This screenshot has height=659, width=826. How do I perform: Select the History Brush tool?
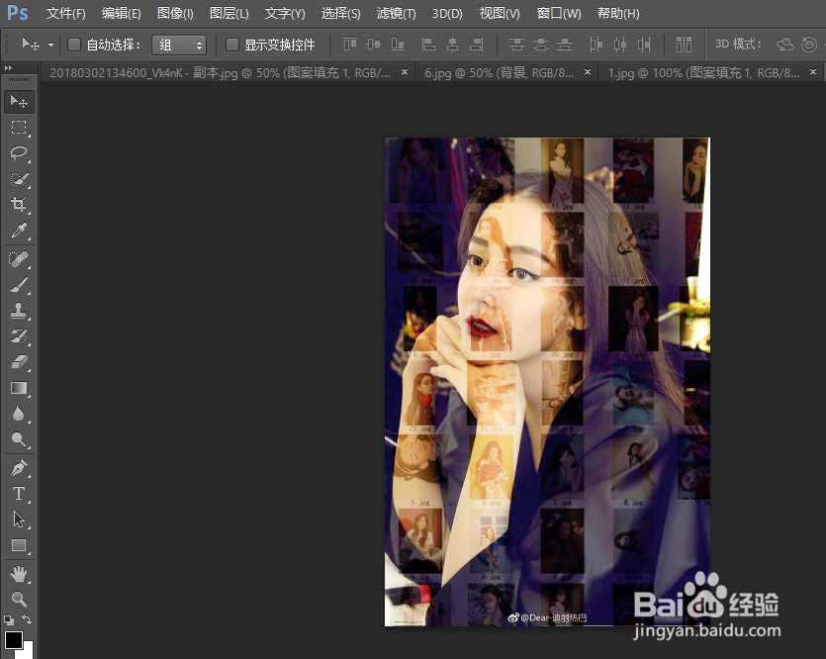pyautogui.click(x=19, y=336)
